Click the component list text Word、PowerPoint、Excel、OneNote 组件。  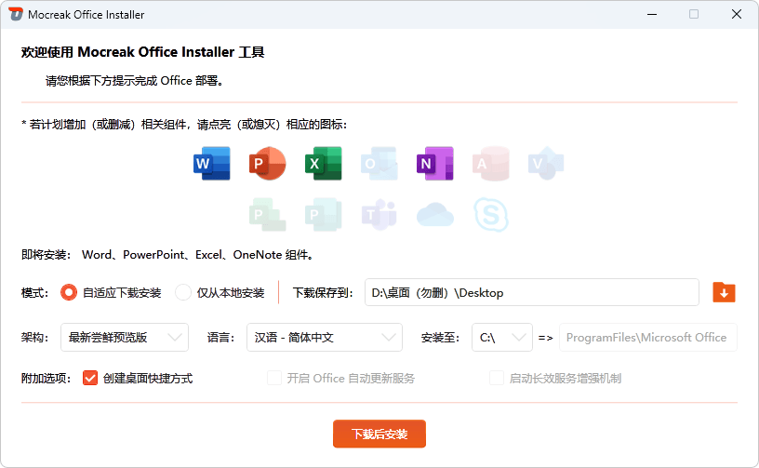coord(199,255)
